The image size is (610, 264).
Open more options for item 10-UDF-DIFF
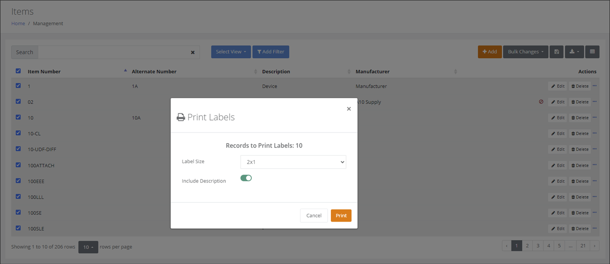point(595,149)
